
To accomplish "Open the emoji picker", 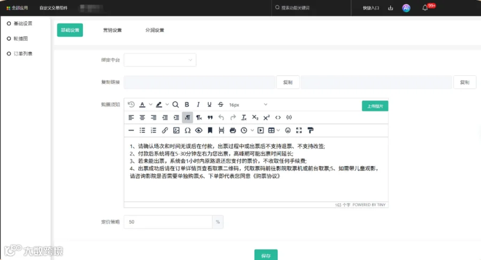I will (x=288, y=130).
